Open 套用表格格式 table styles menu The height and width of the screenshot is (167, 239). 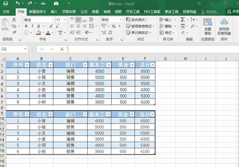pyautogui.click(x=140, y=26)
